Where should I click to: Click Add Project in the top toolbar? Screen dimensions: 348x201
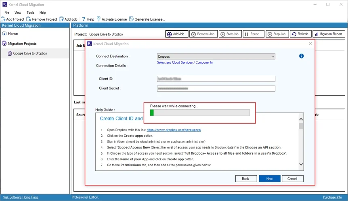click(13, 19)
